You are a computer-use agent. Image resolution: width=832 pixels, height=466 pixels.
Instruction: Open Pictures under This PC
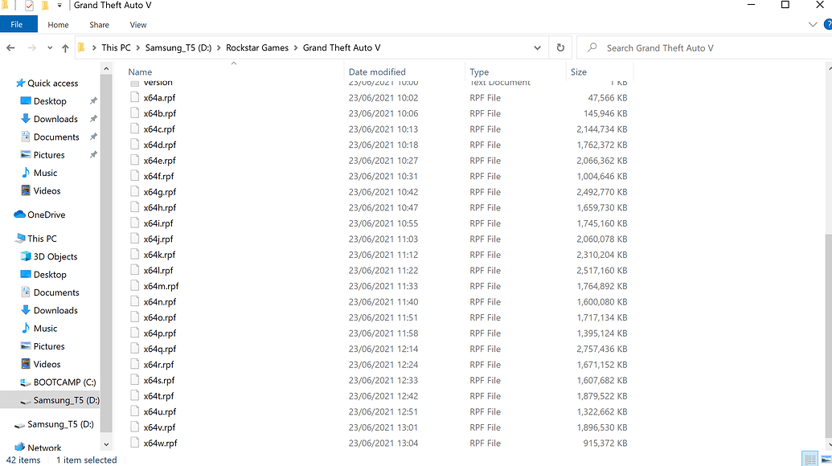tap(49, 347)
